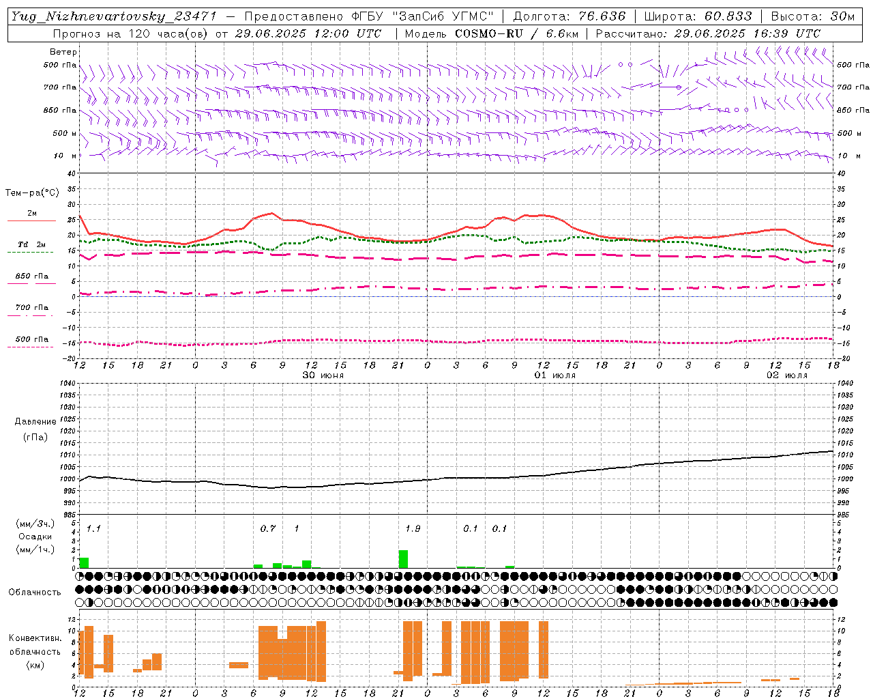873x699 pixels.
Task: Click the Облачность cloud cover label
Action: point(34,593)
